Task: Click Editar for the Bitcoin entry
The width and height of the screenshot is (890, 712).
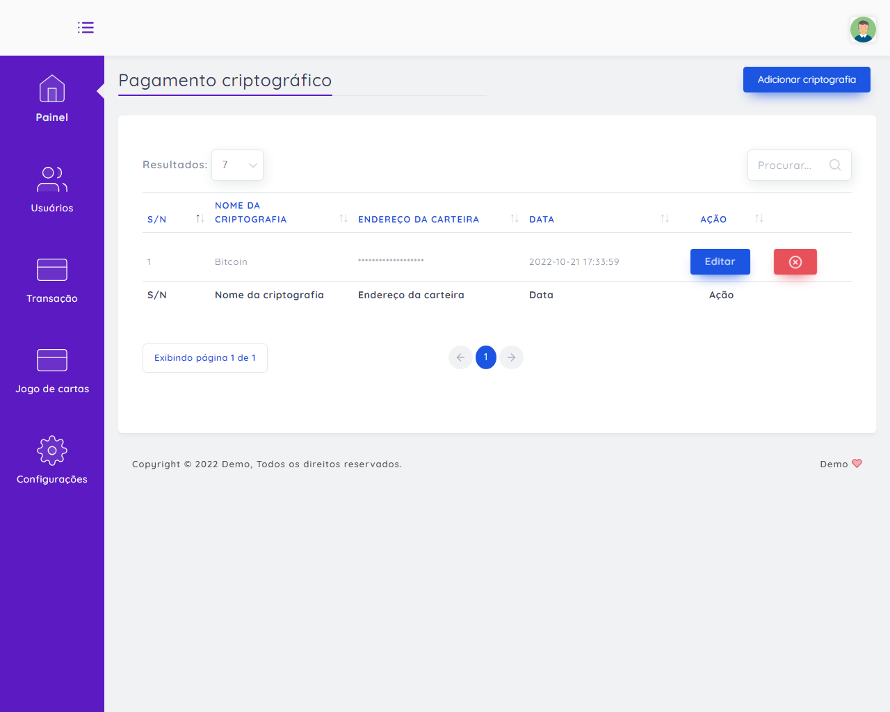Action: click(x=720, y=262)
